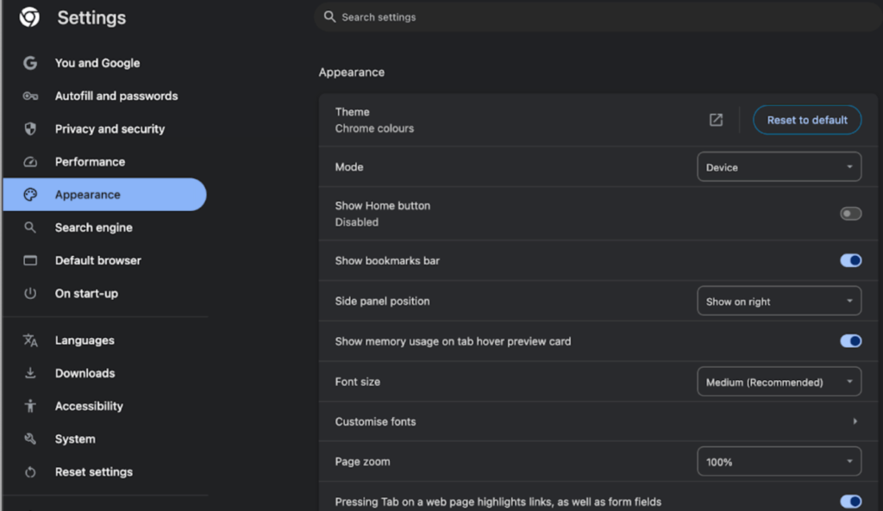Click the magnifier icon beside Search engine
This screenshot has height=511, width=883.
[30, 227]
